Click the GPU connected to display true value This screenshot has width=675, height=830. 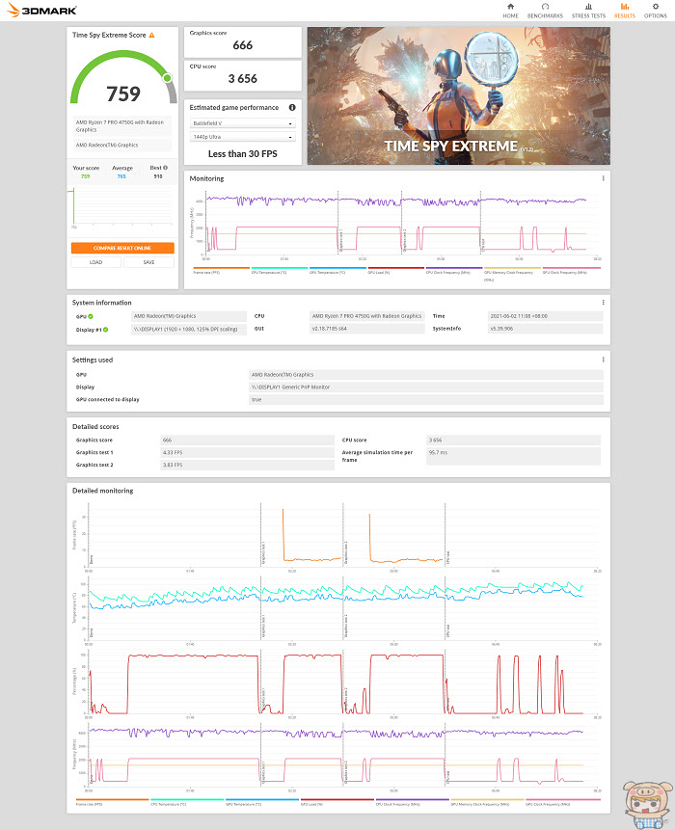(426, 400)
